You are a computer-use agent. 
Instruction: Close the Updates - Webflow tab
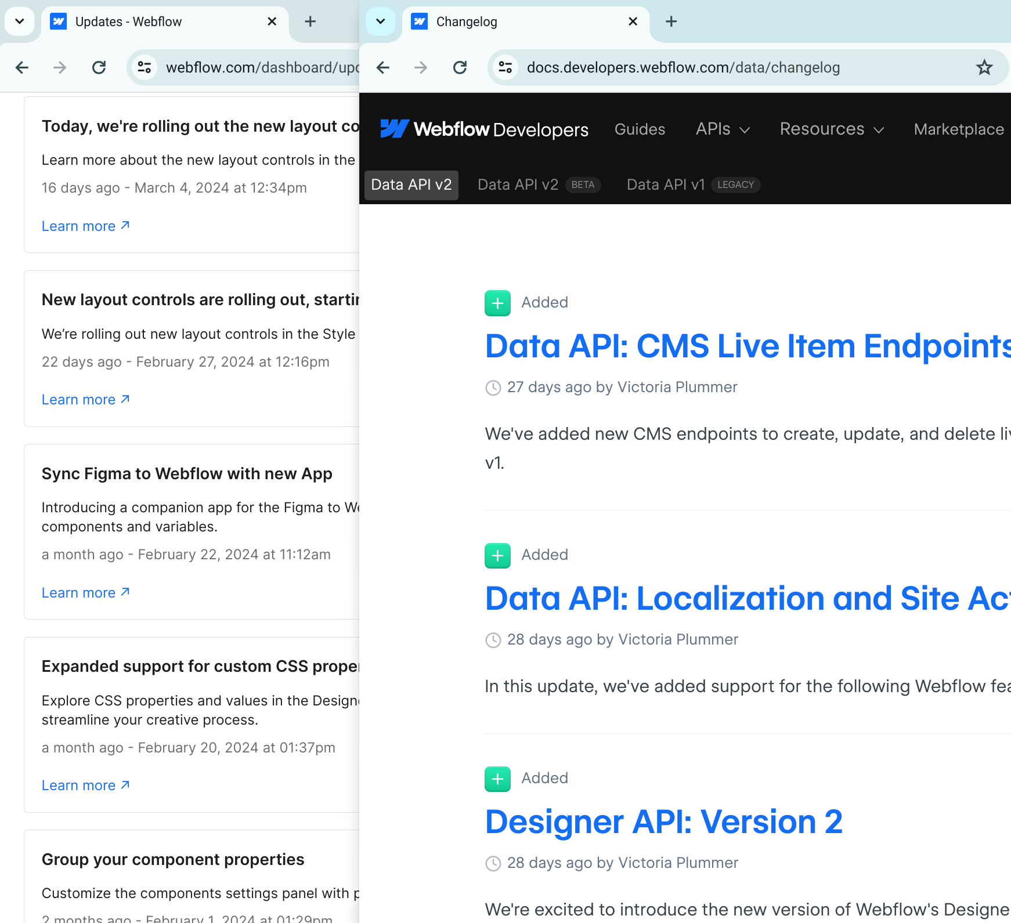click(272, 21)
